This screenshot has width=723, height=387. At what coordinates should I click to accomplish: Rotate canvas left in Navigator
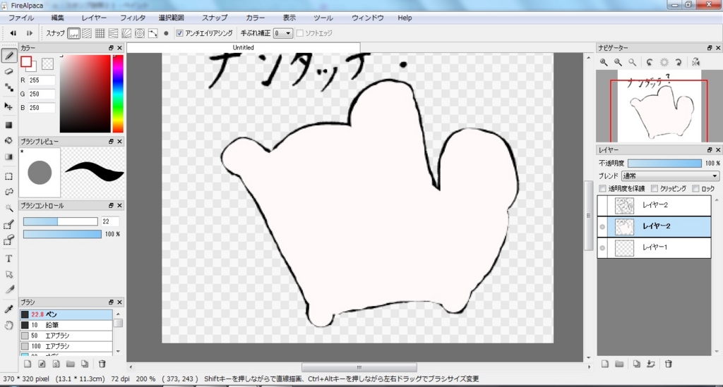[x=650, y=62]
